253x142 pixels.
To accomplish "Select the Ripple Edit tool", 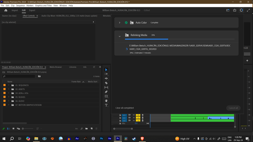I will 106,78.
